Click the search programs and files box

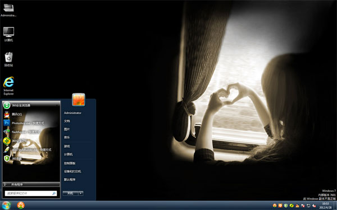click(31, 193)
